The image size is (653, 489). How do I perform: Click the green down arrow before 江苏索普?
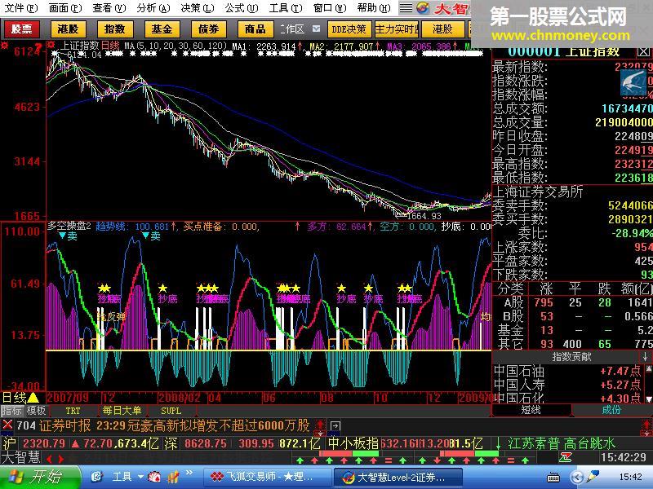point(498,443)
